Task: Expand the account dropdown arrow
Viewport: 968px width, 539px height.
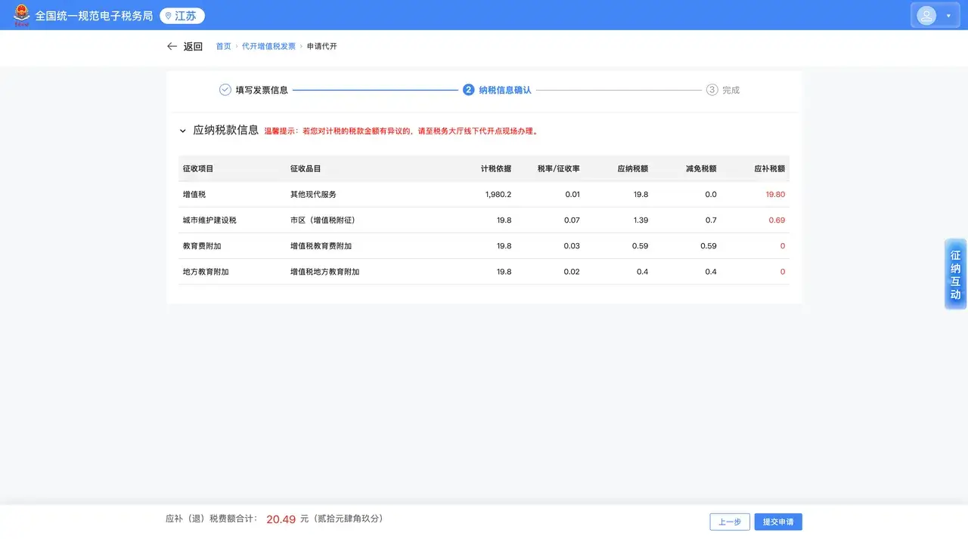Action: [948, 16]
